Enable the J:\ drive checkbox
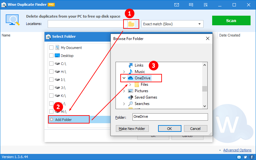The height and width of the screenshot is (160, 256). 51,87
